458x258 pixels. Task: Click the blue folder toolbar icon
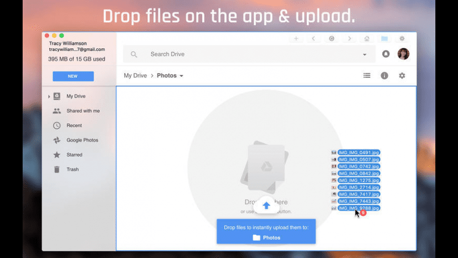pyautogui.click(x=384, y=38)
